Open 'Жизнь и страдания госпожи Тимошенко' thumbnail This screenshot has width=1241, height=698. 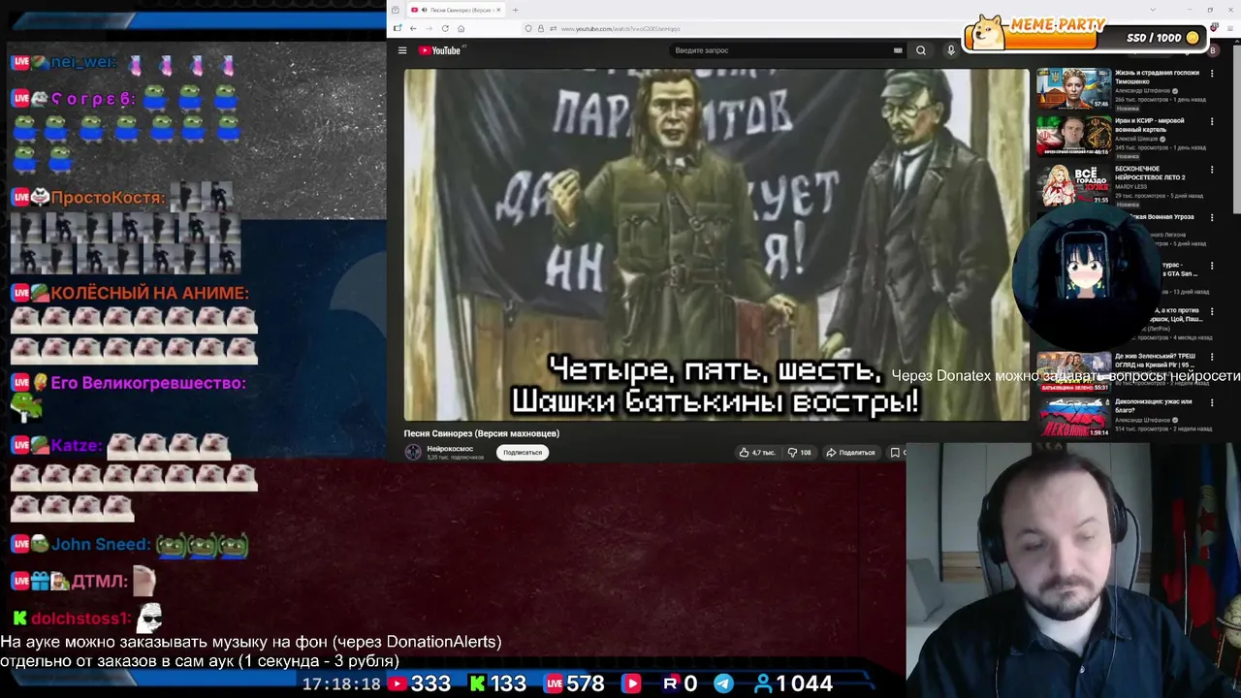click(x=1073, y=87)
